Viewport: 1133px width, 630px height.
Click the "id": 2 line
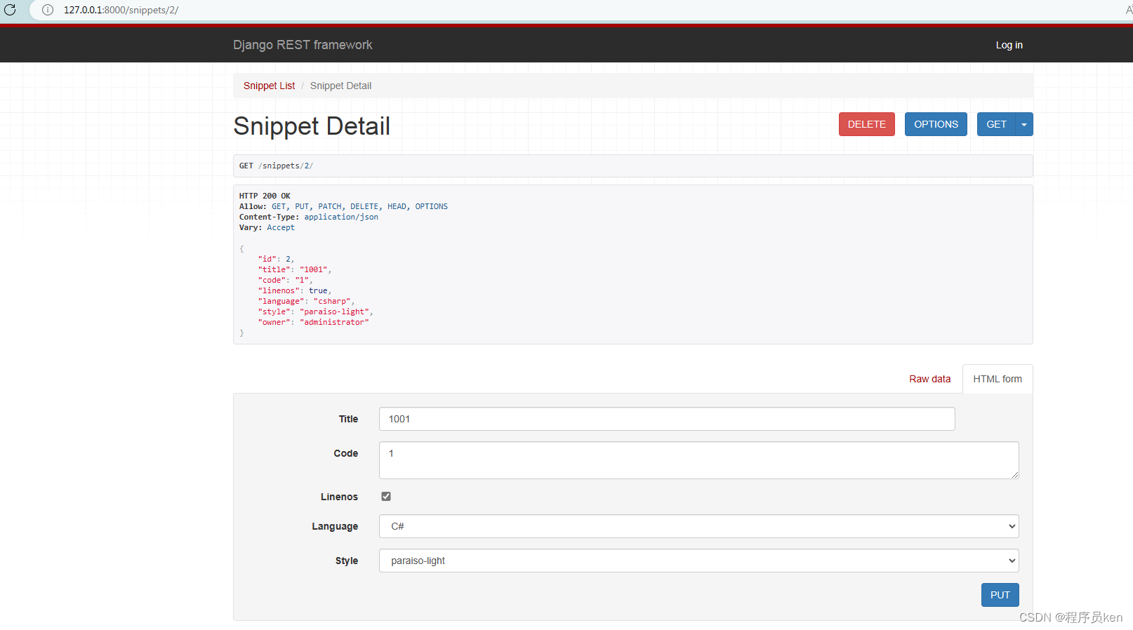click(x=276, y=259)
